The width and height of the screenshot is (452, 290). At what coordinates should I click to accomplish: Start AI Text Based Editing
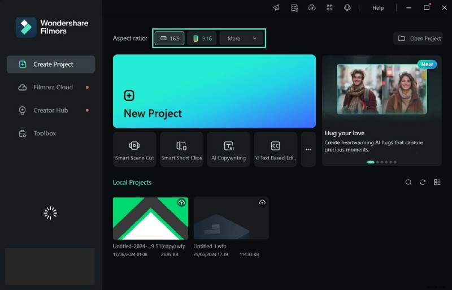(275, 149)
